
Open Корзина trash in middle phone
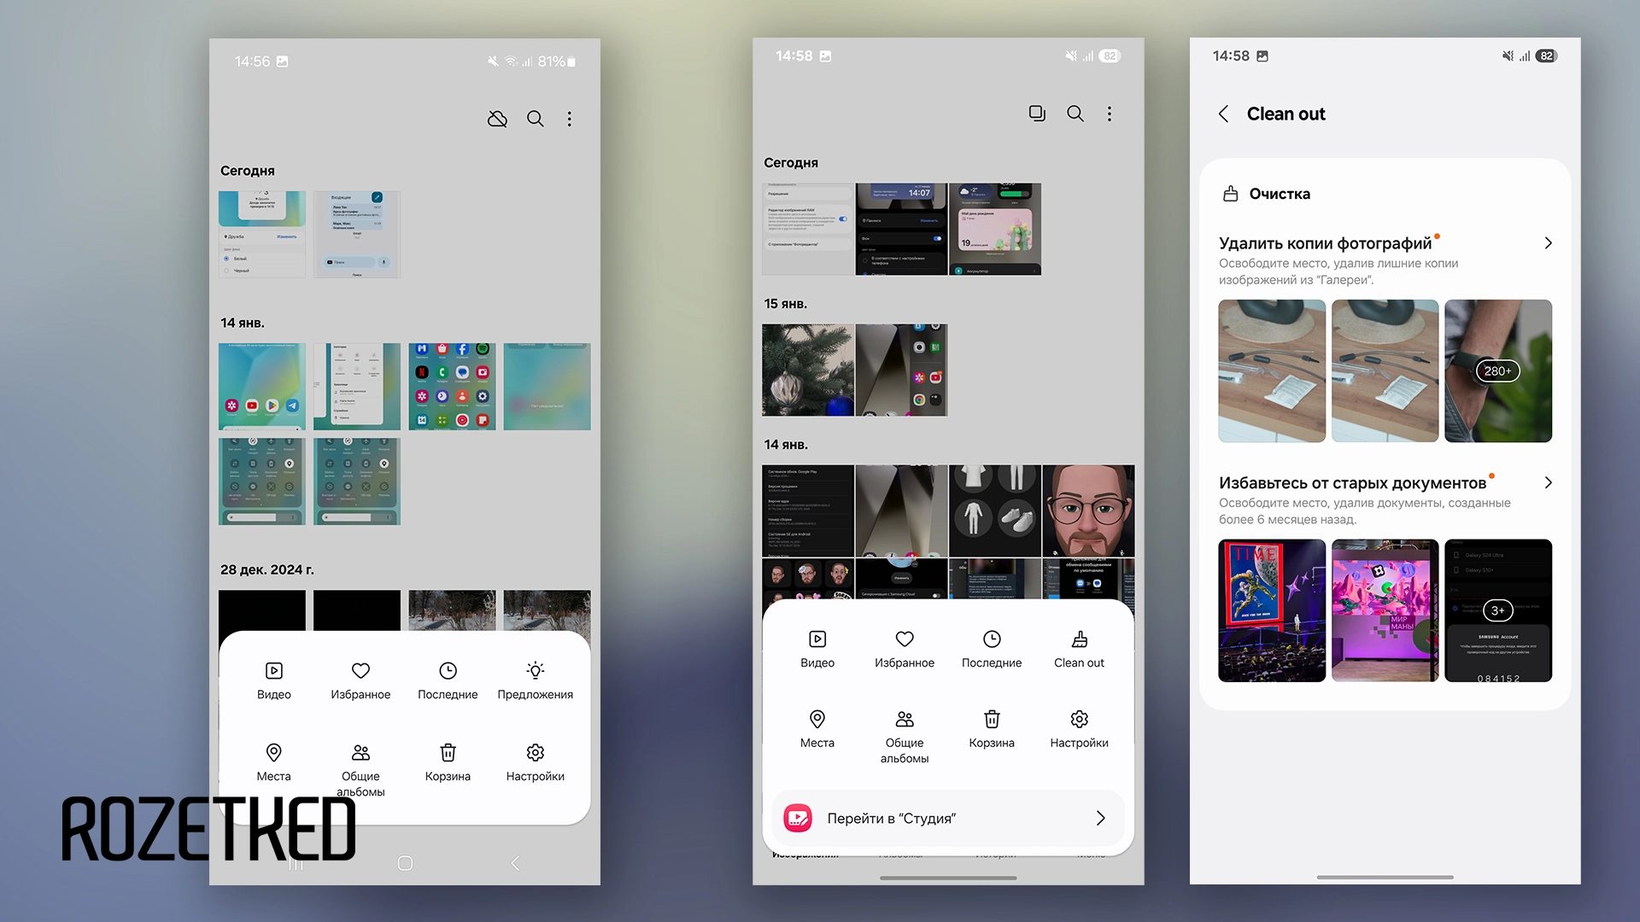coord(992,729)
